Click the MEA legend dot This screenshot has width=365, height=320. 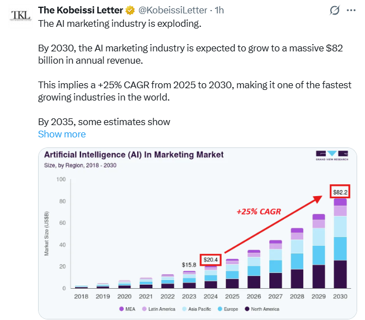pos(121,309)
